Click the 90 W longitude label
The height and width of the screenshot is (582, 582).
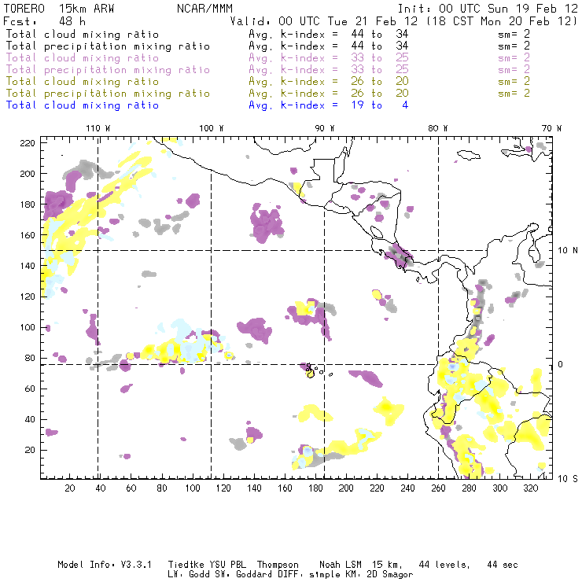[x=324, y=128]
